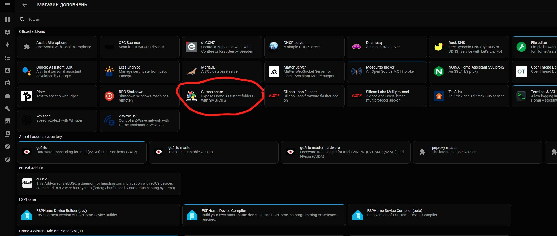Open the hamburger sidebar menu
This screenshot has height=236, width=557.
point(7,5)
